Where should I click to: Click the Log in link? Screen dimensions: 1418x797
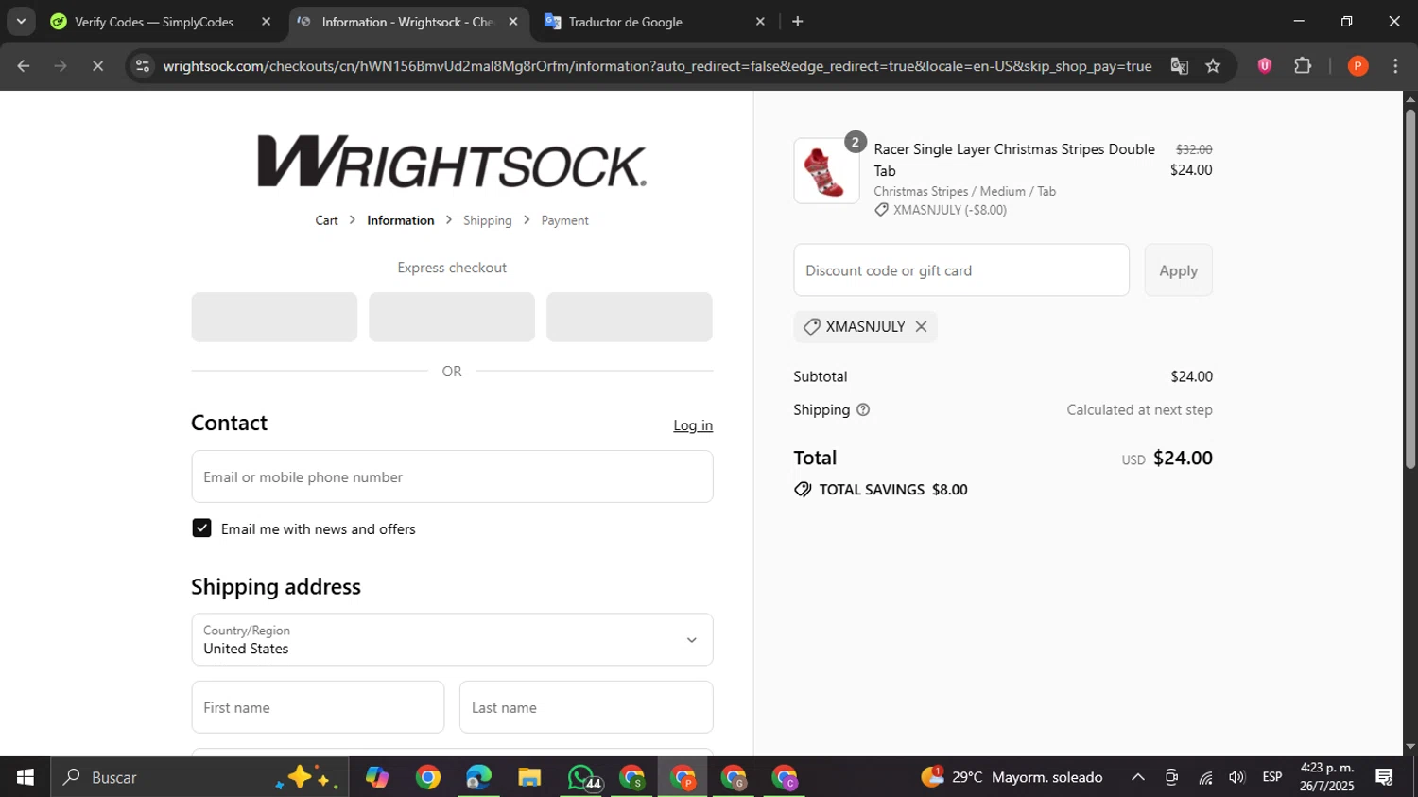coord(693,425)
